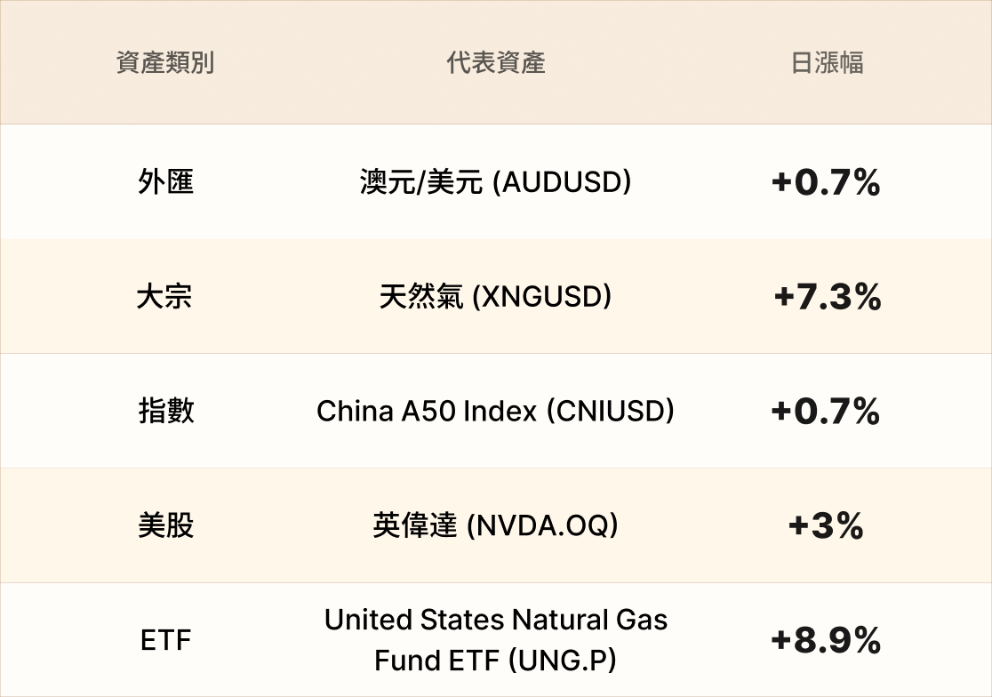Click the +3% daily change value

(x=826, y=526)
